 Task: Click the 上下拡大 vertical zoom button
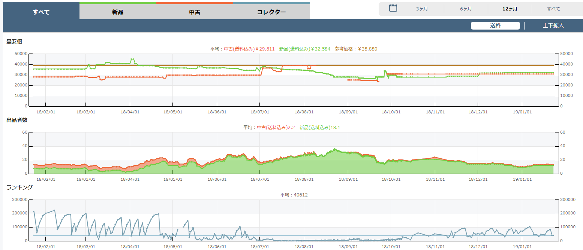tap(553, 25)
